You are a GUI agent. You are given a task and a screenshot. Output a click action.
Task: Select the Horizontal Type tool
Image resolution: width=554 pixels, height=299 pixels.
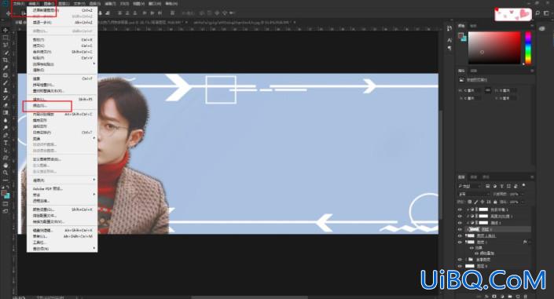[x=6, y=143]
